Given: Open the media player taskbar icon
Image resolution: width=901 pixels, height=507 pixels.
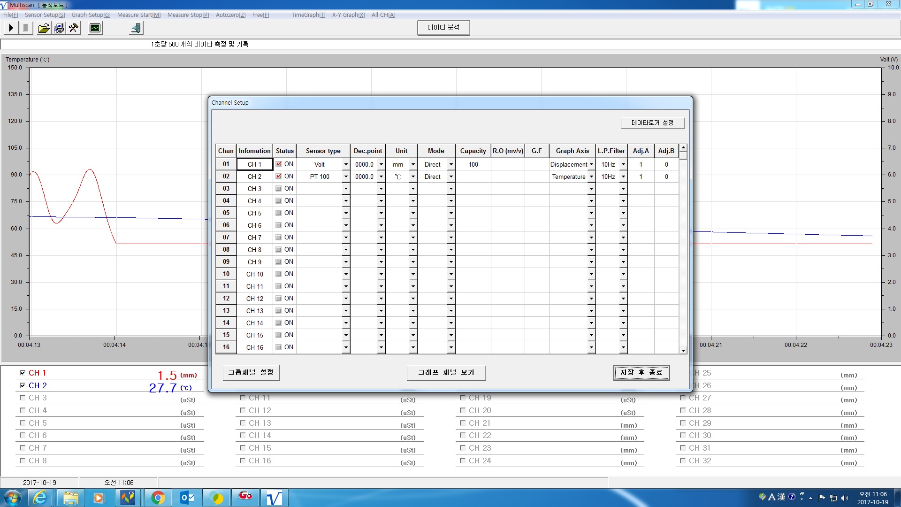Looking at the screenshot, I should coord(99,498).
